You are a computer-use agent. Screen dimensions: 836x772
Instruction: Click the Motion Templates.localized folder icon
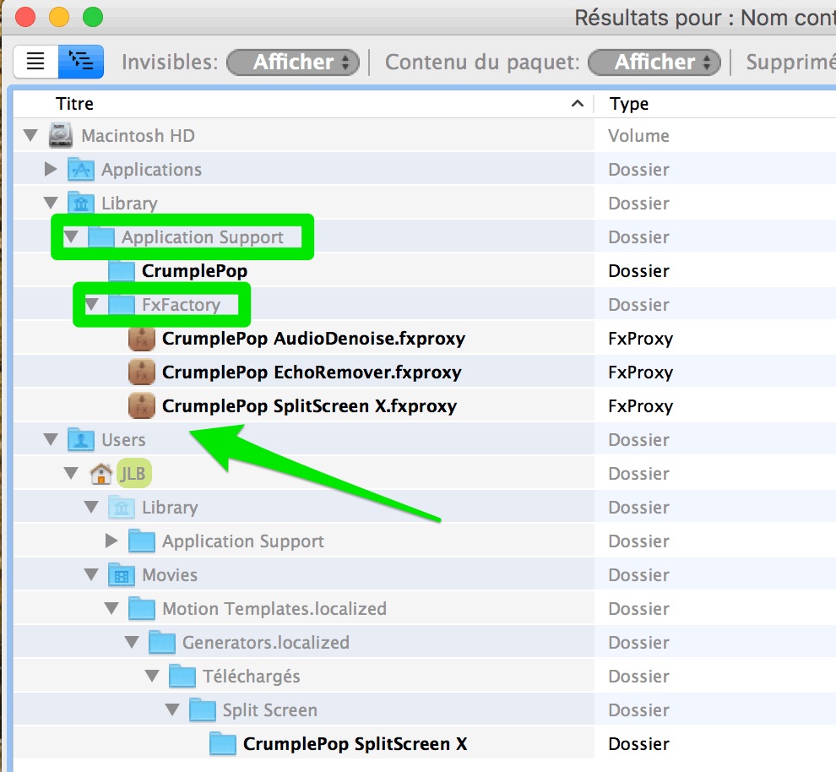point(142,608)
